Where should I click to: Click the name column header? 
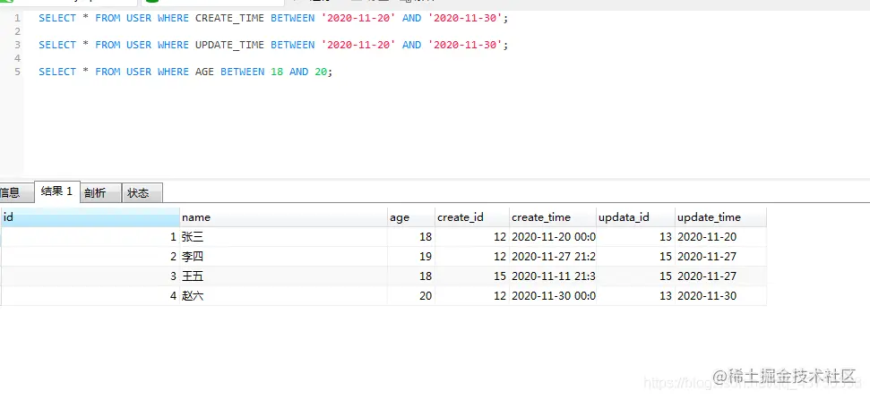click(283, 217)
